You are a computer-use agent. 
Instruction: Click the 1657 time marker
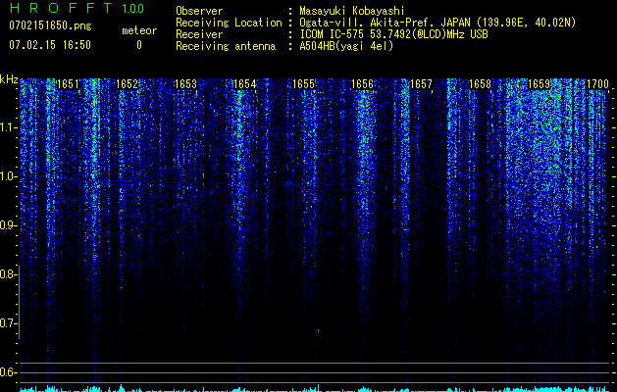[x=421, y=84]
